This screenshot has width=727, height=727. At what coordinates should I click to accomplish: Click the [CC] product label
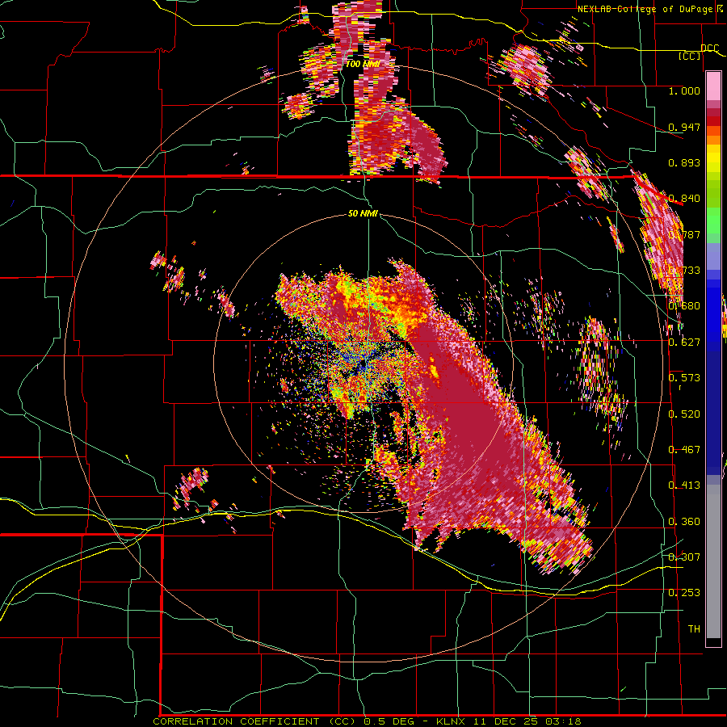click(x=690, y=56)
